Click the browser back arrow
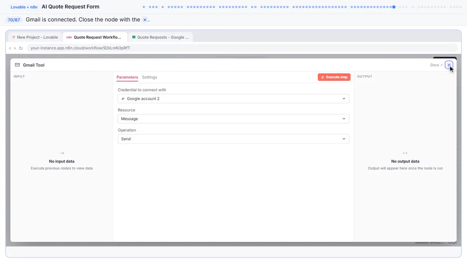 (10, 48)
